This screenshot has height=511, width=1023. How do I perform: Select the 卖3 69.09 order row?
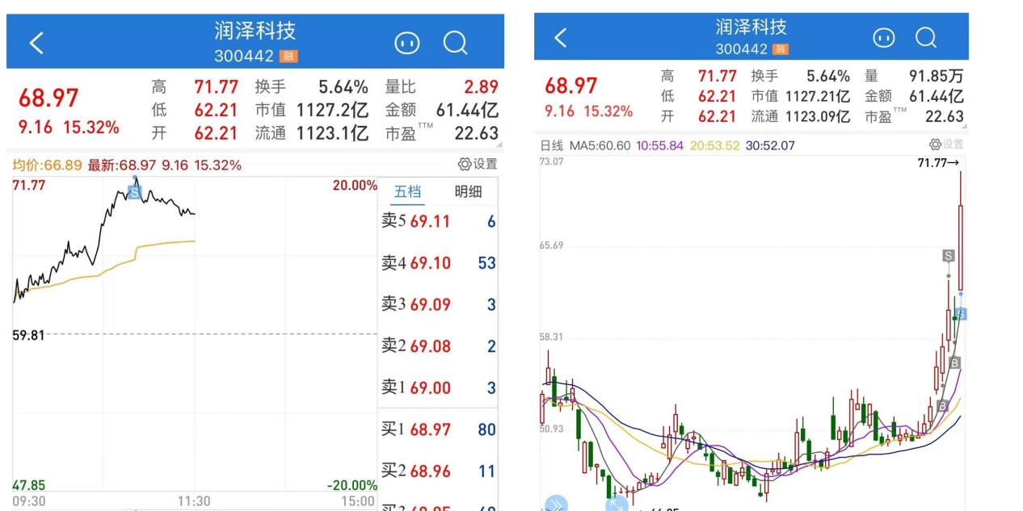[439, 305]
